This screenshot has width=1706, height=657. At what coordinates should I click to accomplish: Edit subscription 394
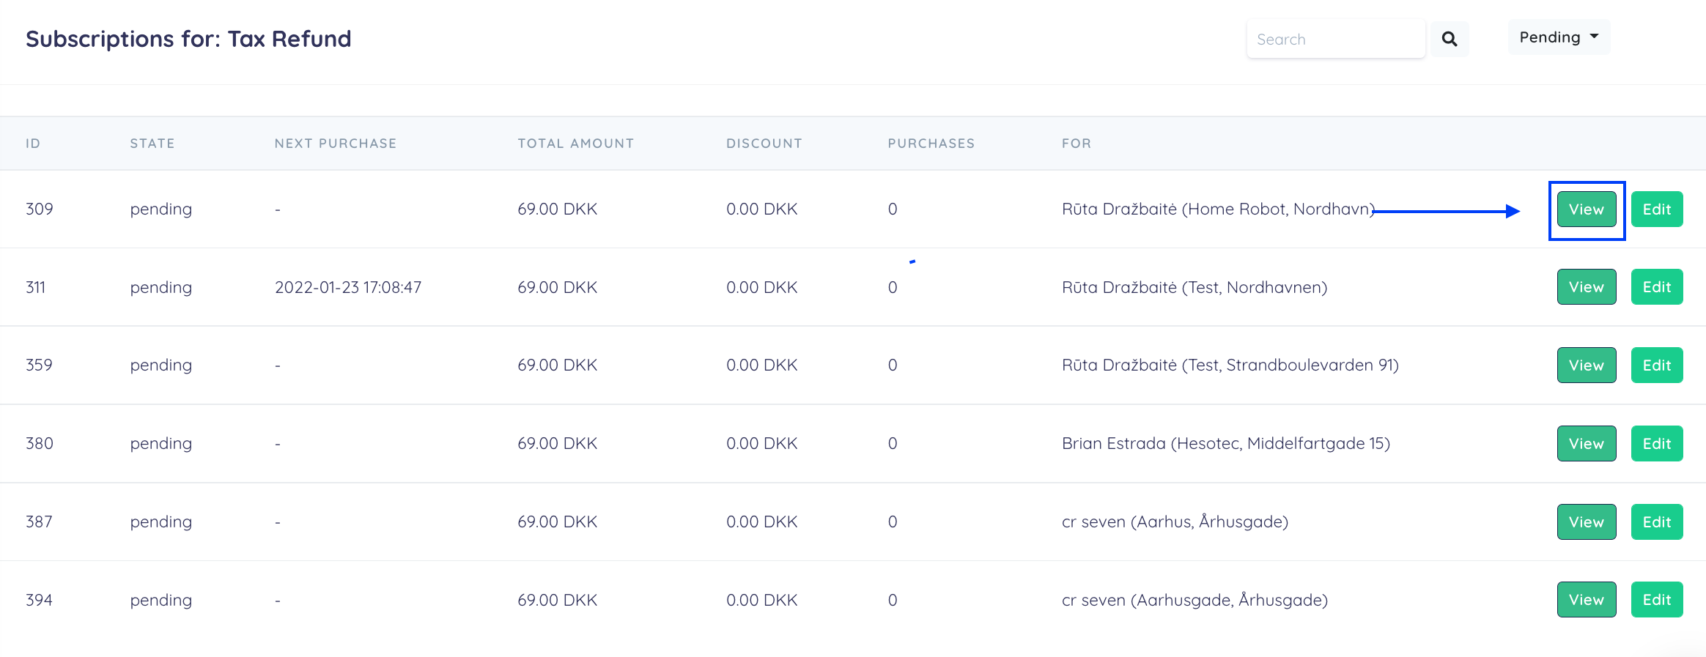coord(1656,600)
